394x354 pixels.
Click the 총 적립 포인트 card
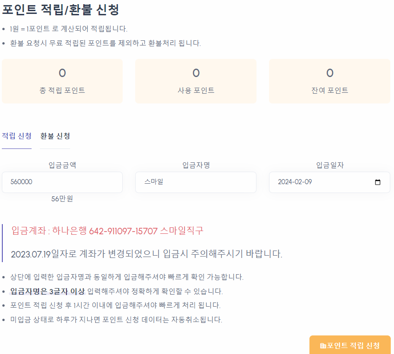pyautogui.click(x=62, y=81)
